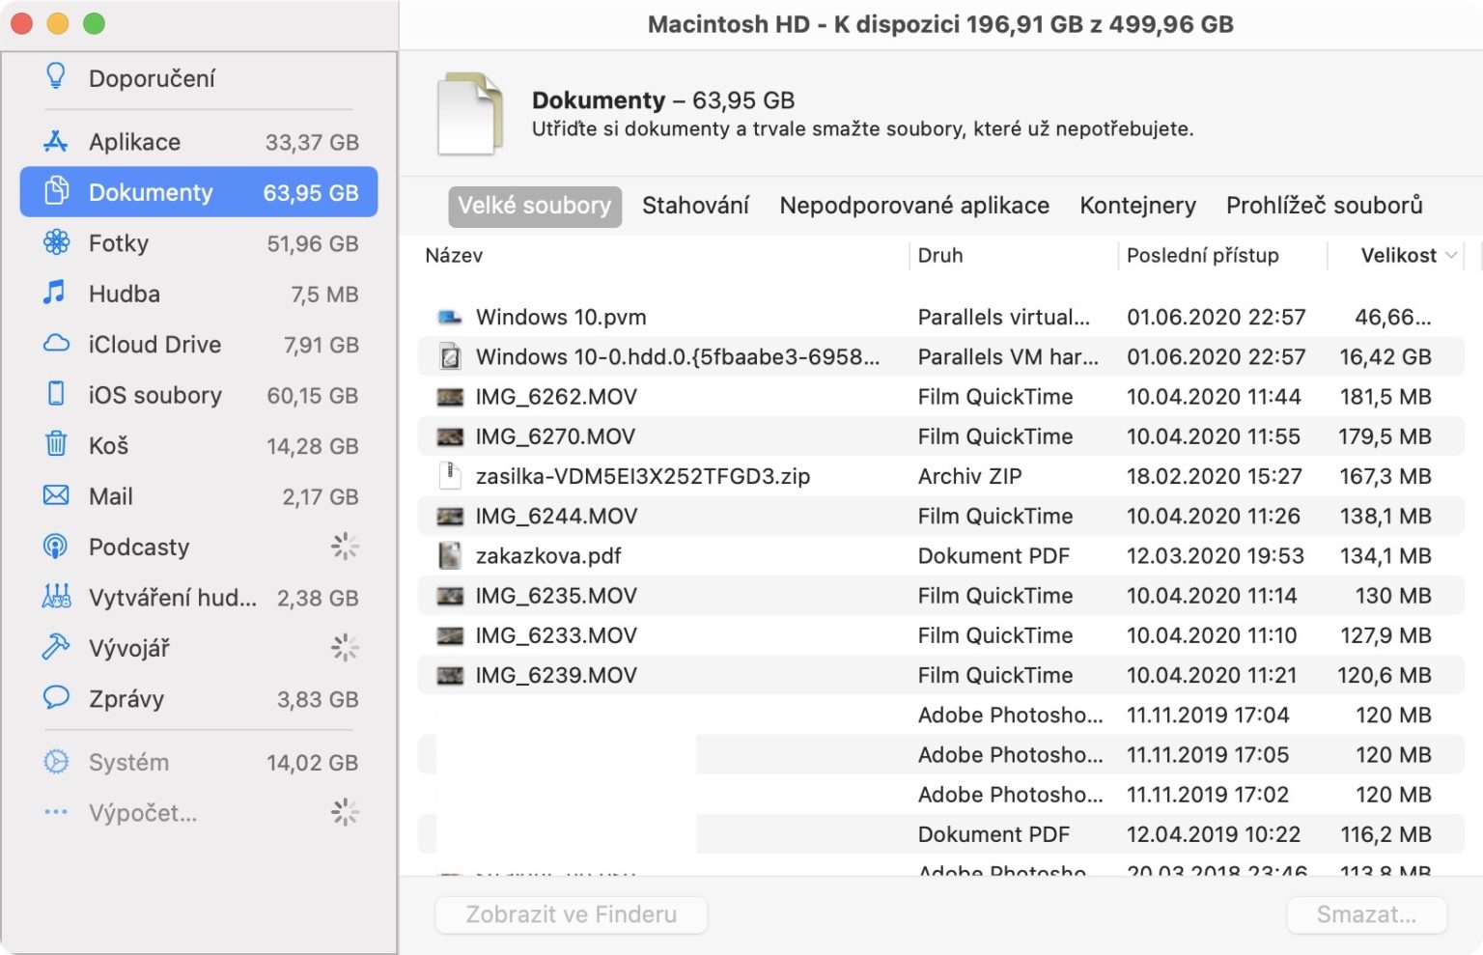Click the Koš trash icon
Screen dimensions: 1483x955
[x=56, y=444]
